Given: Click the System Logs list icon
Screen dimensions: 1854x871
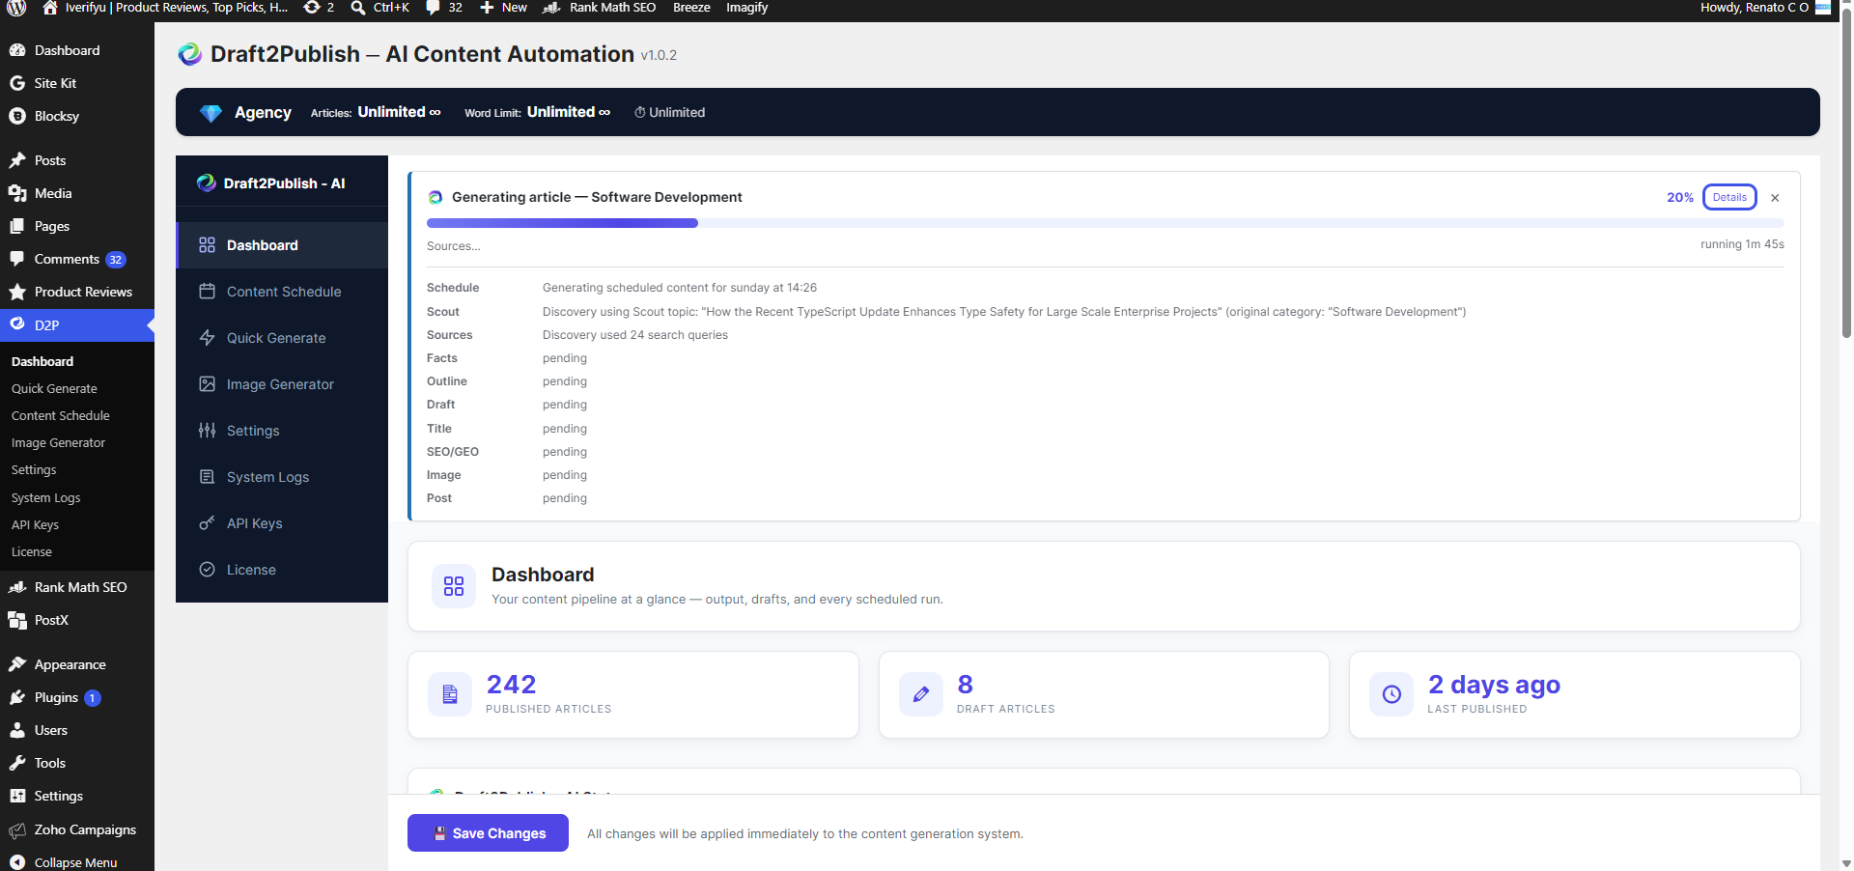Looking at the screenshot, I should pyautogui.click(x=207, y=477).
